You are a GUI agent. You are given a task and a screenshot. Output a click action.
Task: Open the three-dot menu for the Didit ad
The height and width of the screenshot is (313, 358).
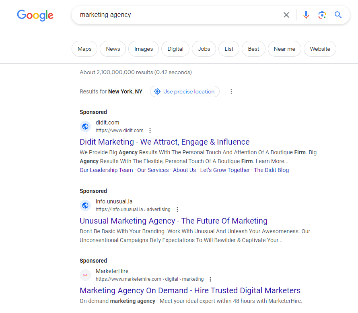150,130
